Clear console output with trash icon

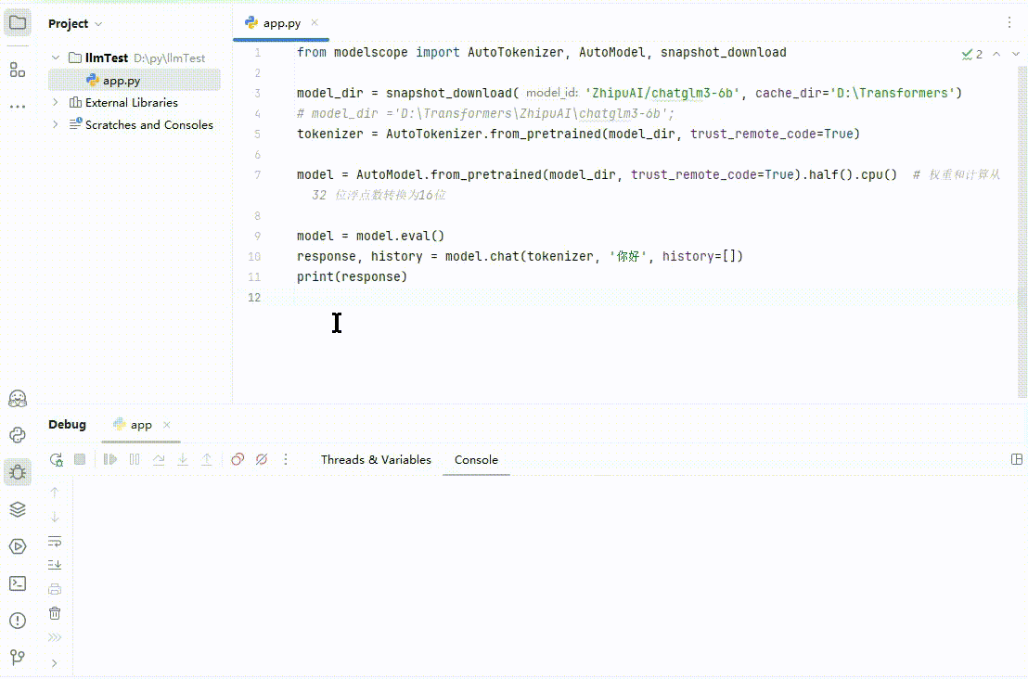(55, 613)
